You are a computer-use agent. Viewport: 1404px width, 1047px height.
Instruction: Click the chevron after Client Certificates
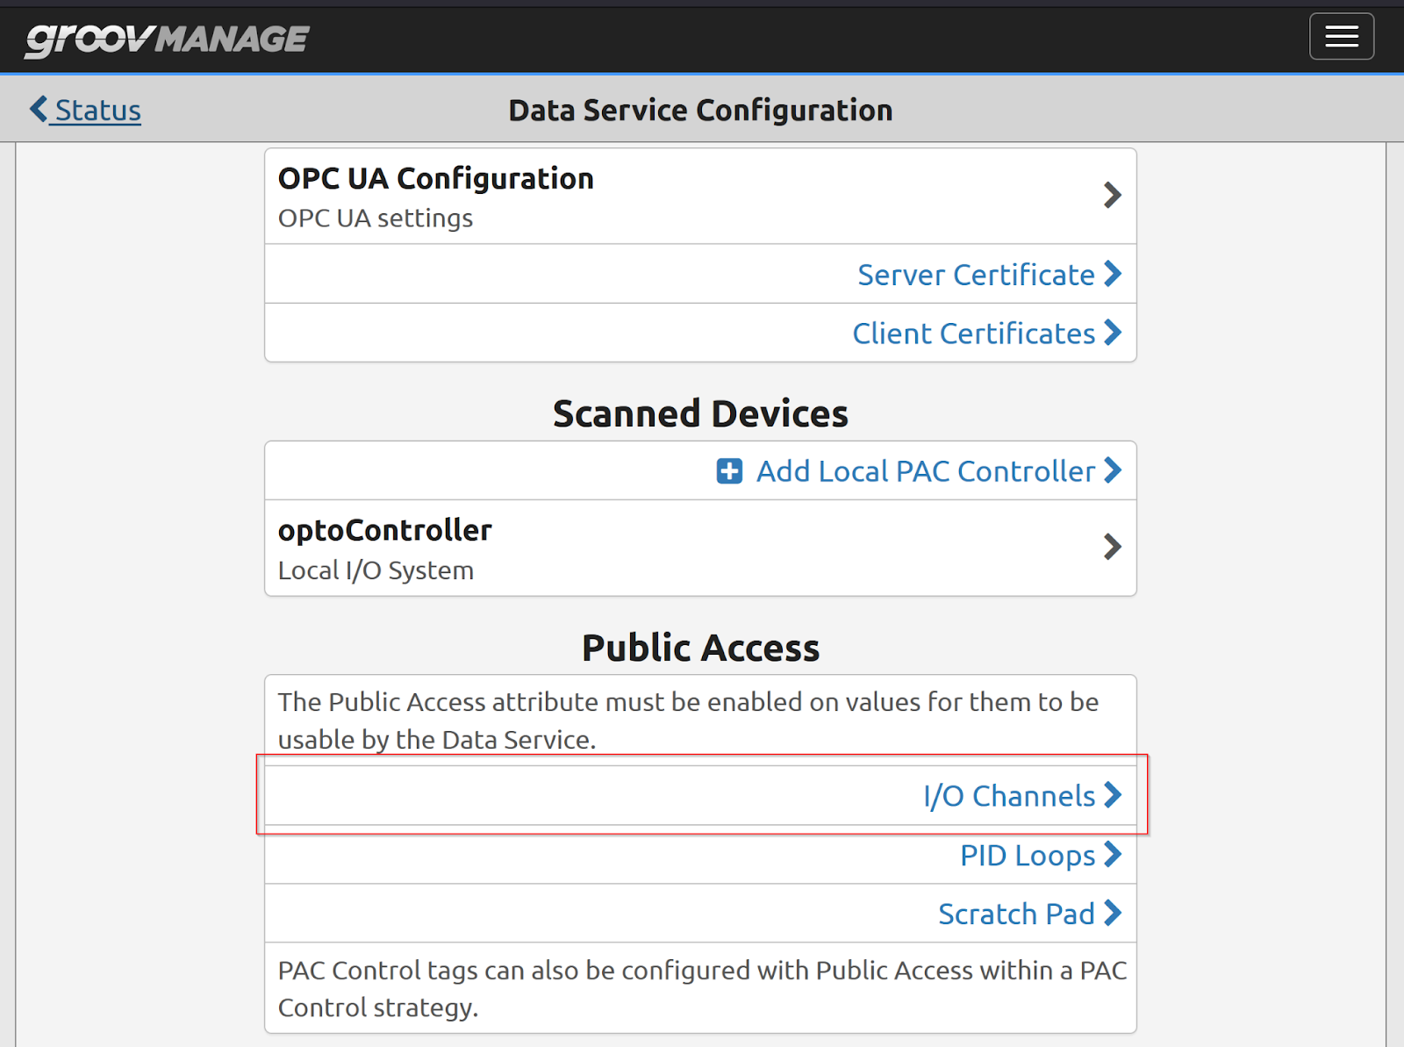click(x=1113, y=333)
